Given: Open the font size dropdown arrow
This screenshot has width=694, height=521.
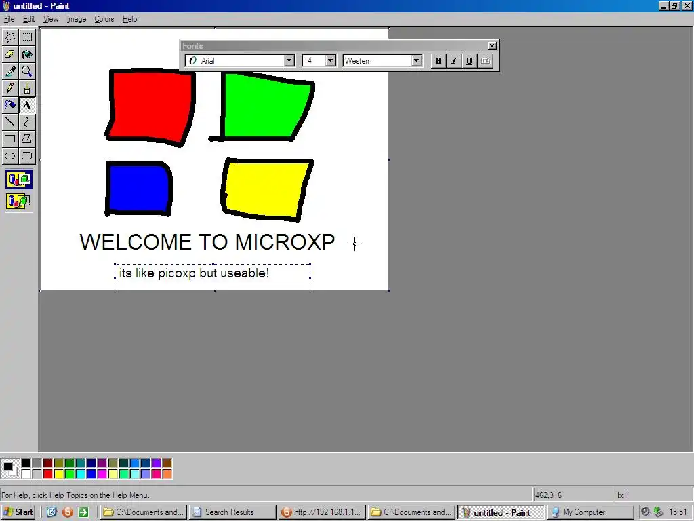Looking at the screenshot, I should pyautogui.click(x=331, y=60).
